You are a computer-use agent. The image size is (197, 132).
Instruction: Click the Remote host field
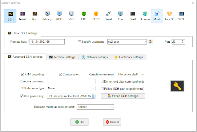[47, 42]
